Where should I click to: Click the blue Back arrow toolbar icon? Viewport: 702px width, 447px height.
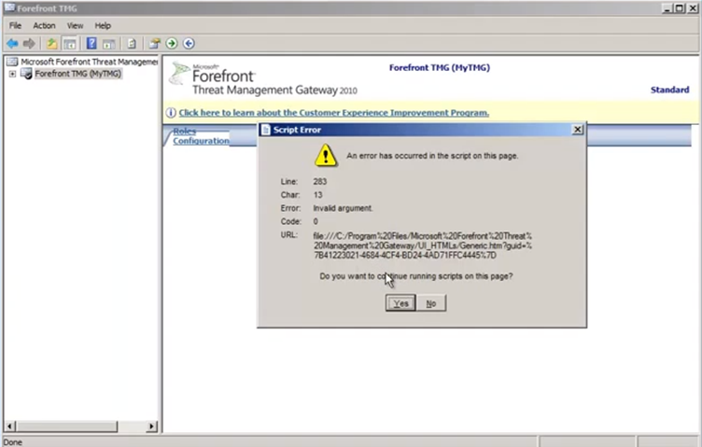pyautogui.click(x=12, y=44)
